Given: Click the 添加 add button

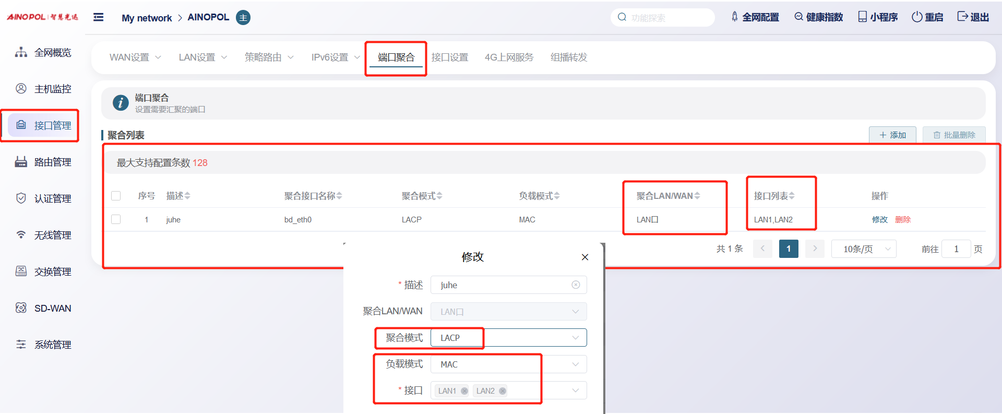Looking at the screenshot, I should 892,135.
